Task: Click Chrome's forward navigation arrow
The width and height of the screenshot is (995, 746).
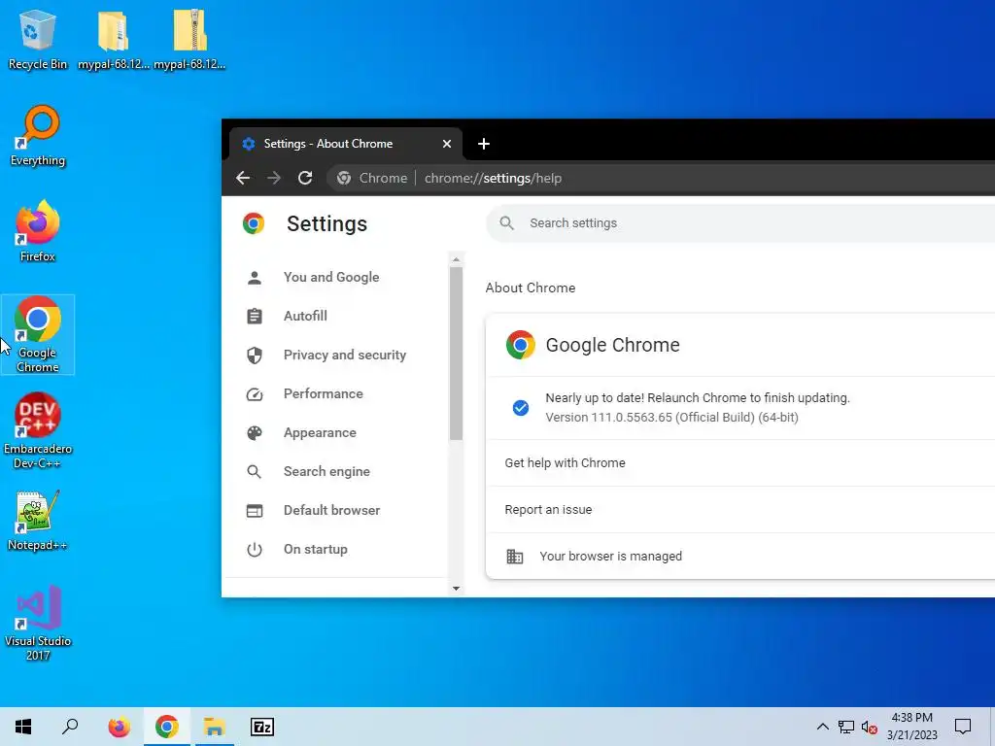Action: (274, 179)
